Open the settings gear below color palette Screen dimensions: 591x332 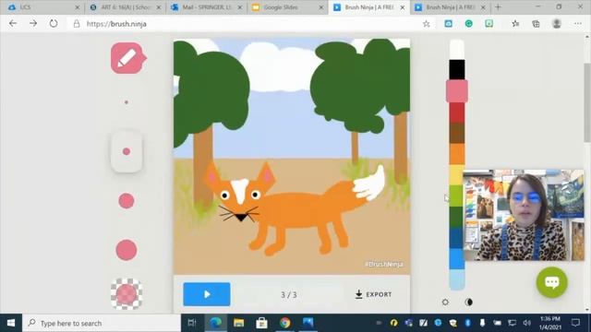[x=445, y=302]
